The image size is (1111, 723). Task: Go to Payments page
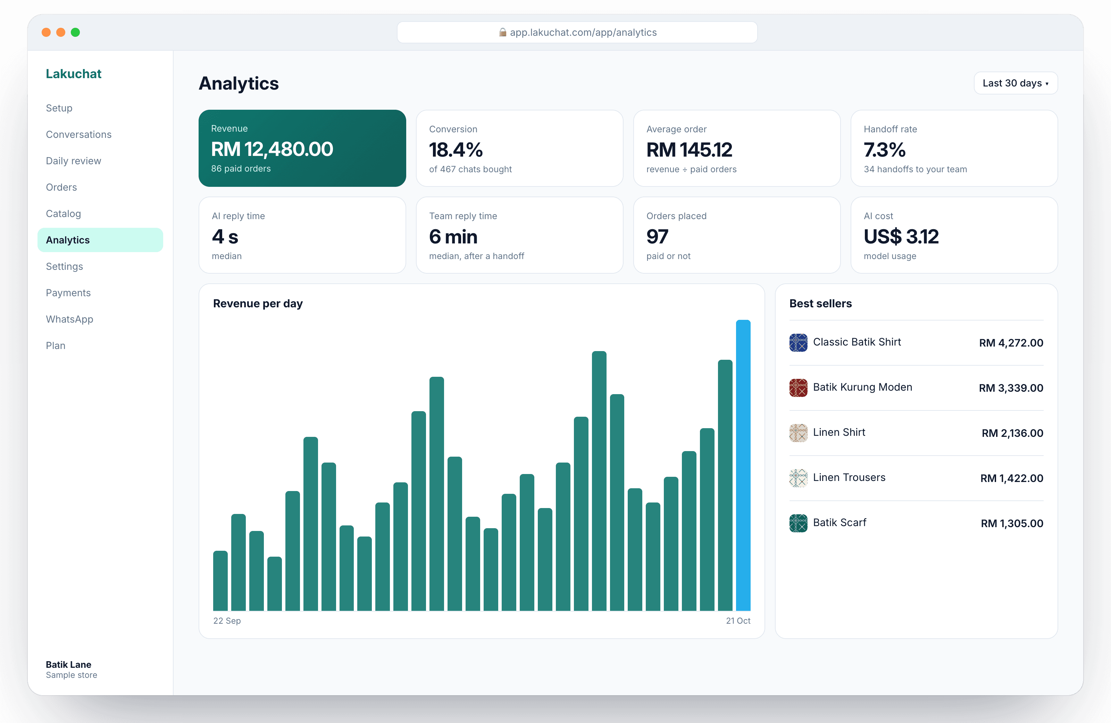coord(100,293)
